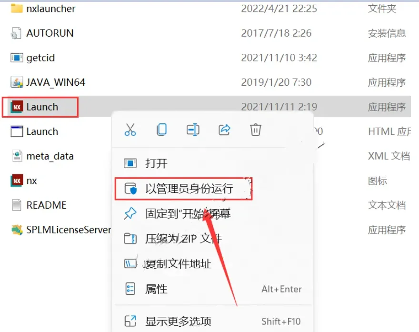Click the Delete trash can icon
Image resolution: width=419 pixels, height=332 pixels.
pyautogui.click(x=256, y=130)
